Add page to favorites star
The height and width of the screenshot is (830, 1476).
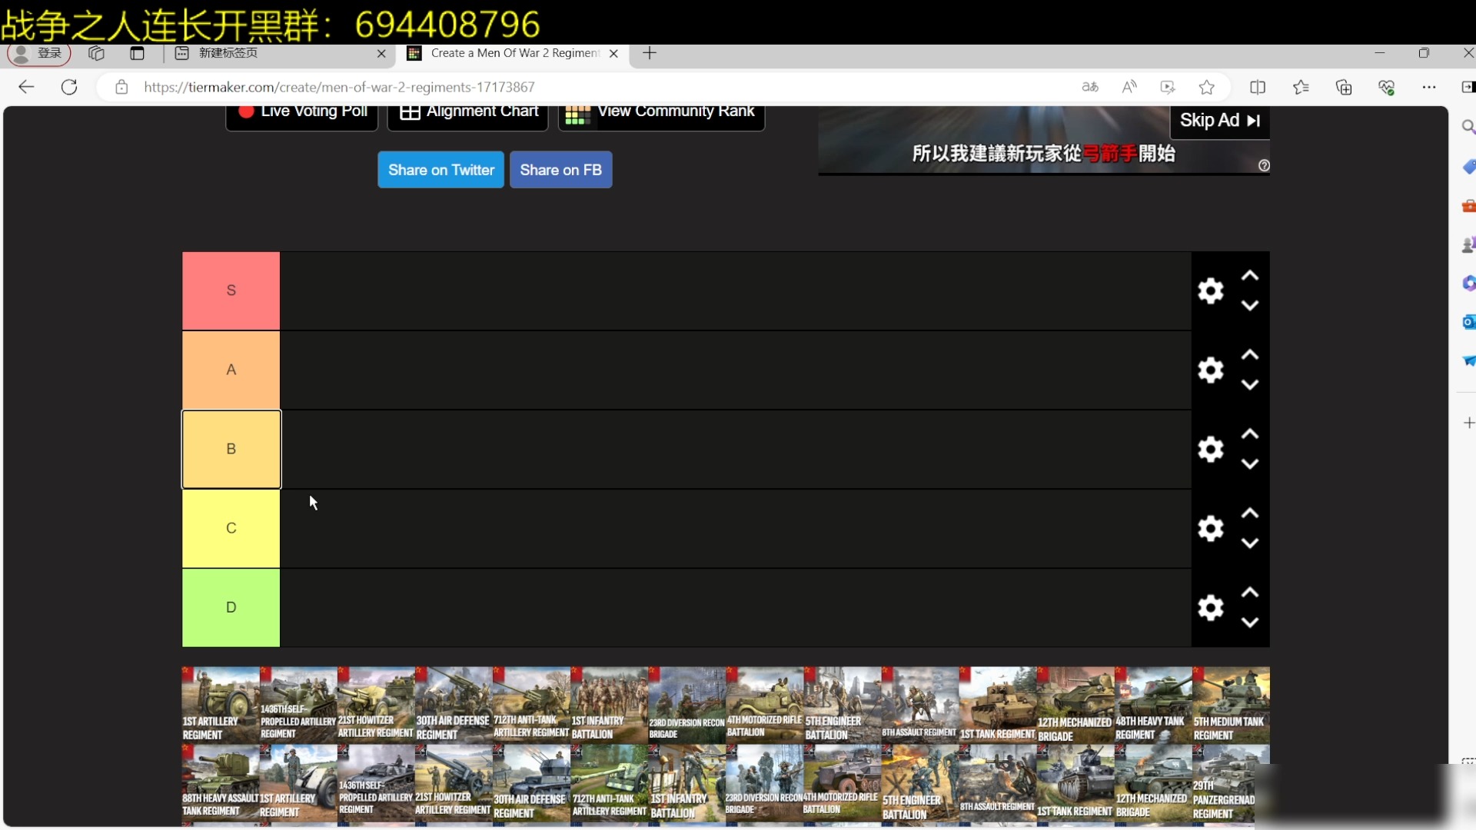[x=1207, y=87]
